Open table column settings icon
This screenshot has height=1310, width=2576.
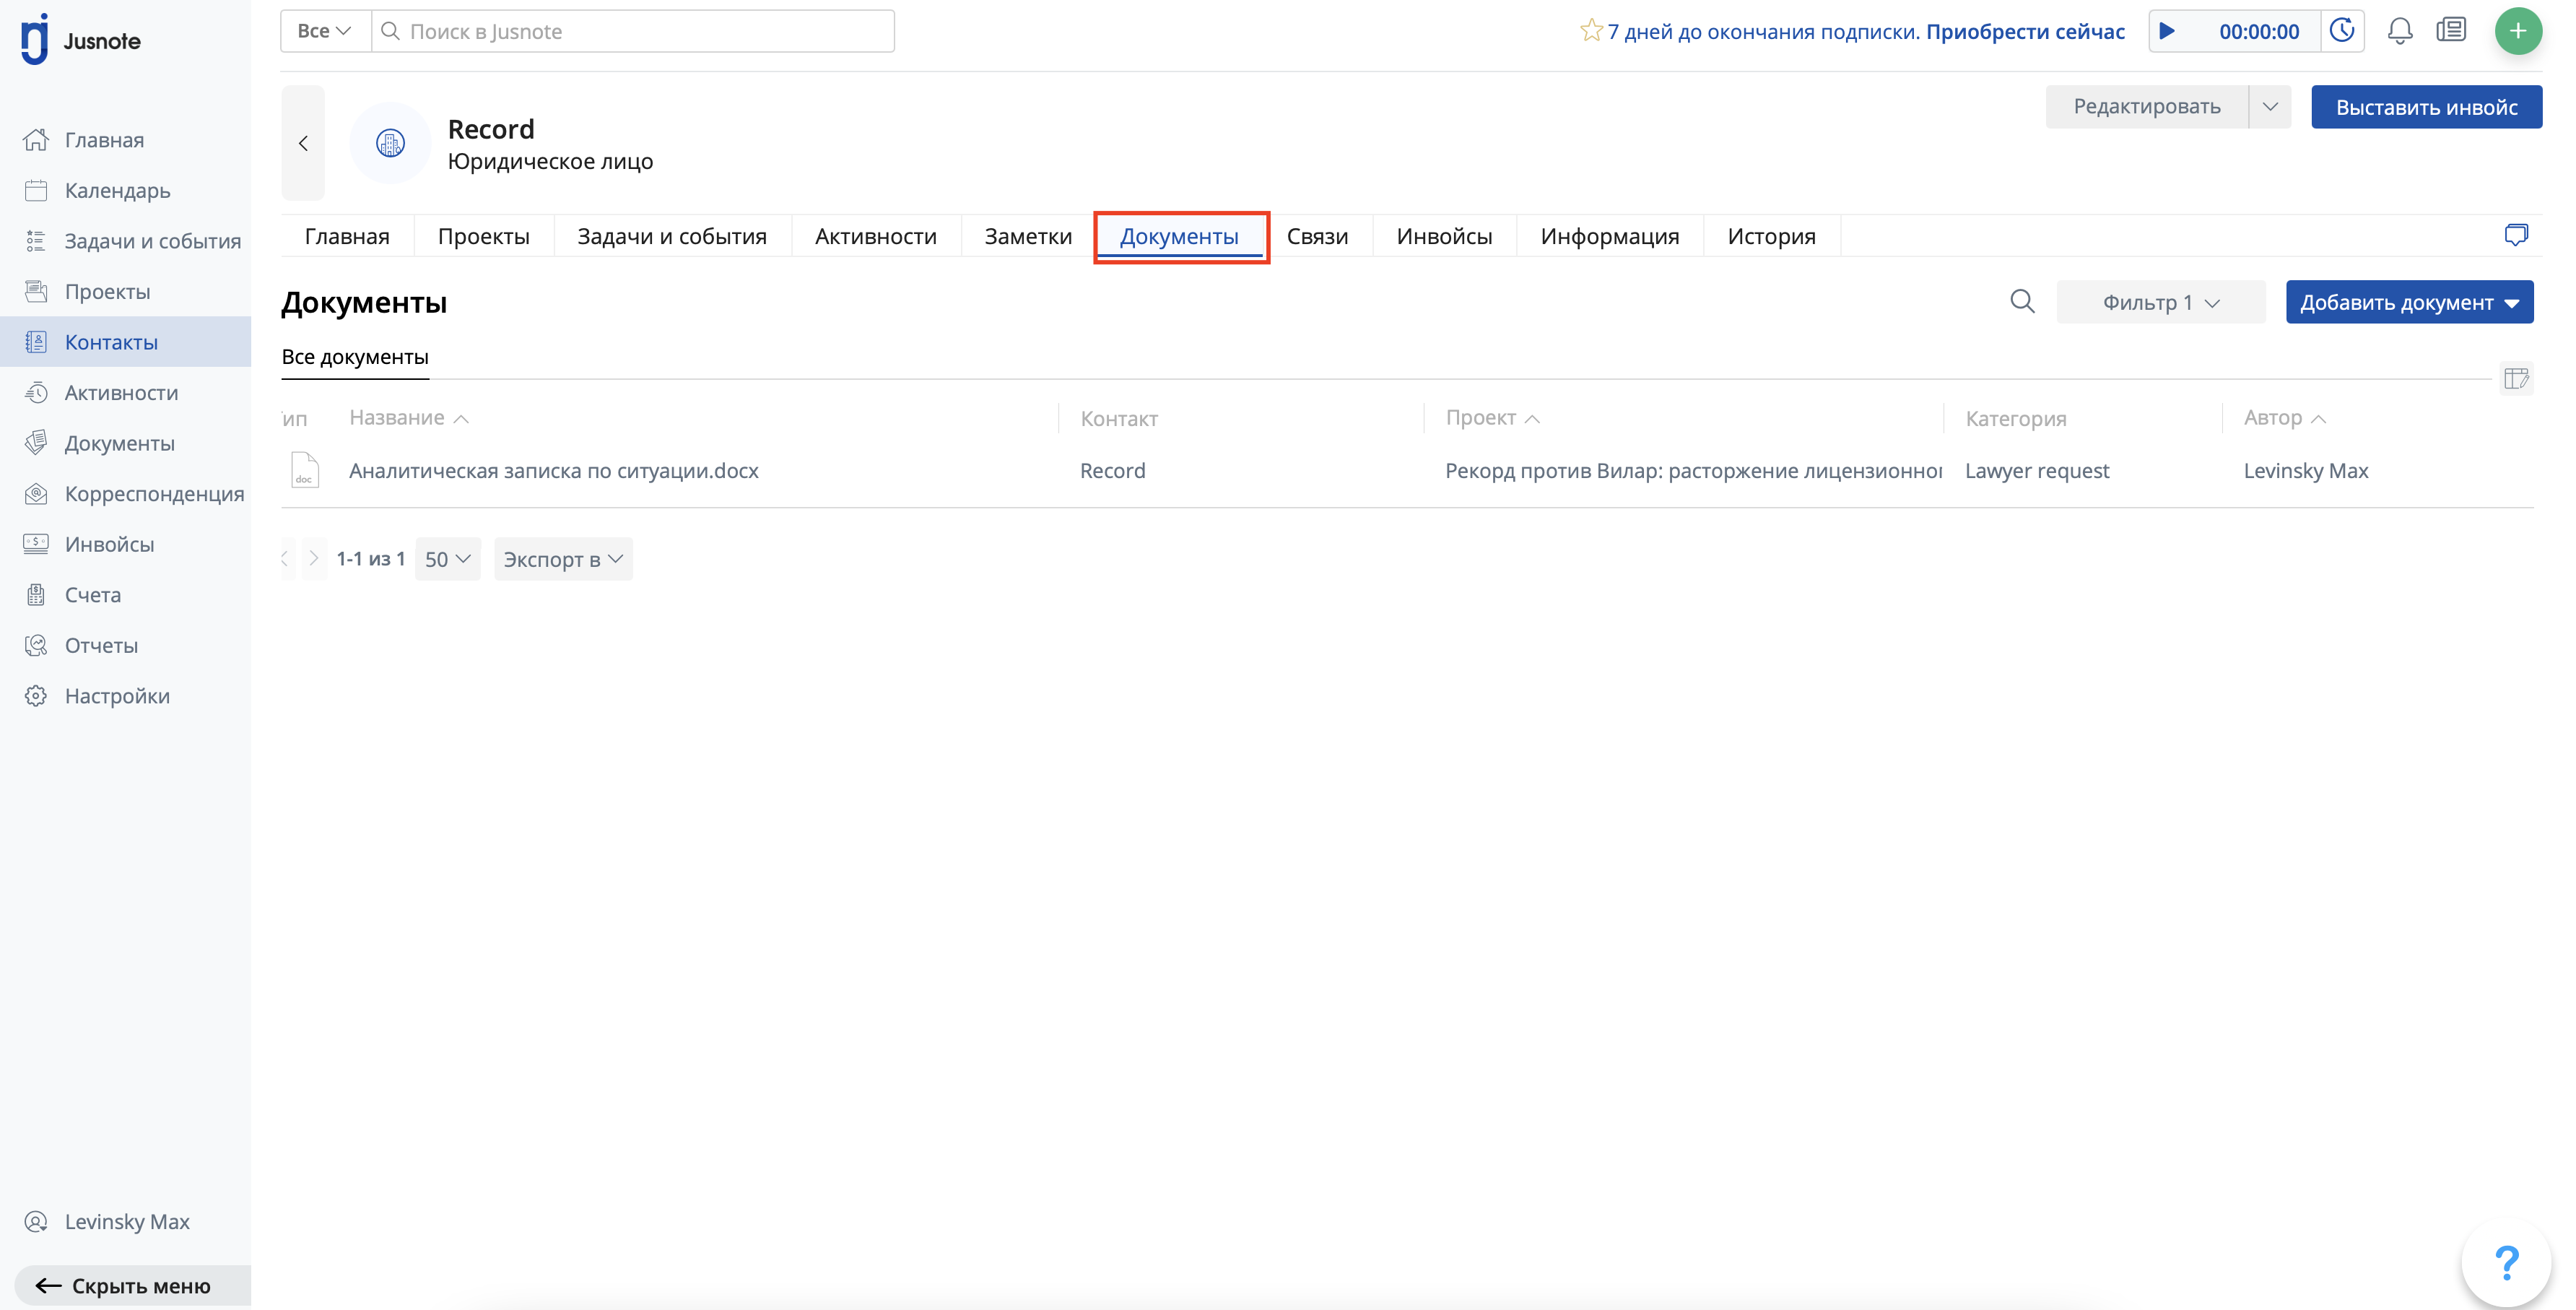[x=2516, y=378]
